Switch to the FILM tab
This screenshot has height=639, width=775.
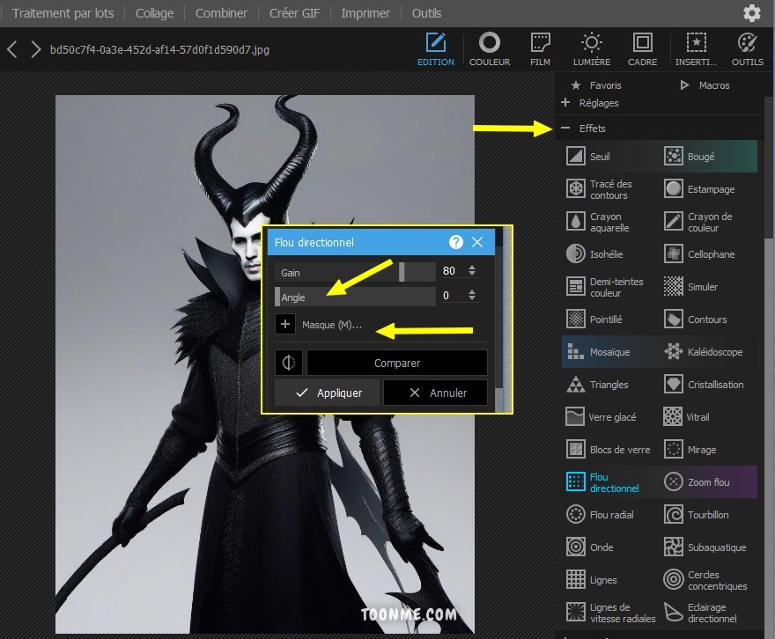[540, 49]
